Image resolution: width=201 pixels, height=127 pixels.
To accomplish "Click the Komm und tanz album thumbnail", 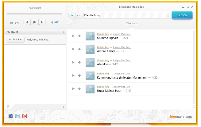I will pyautogui.click(x=90, y=76).
